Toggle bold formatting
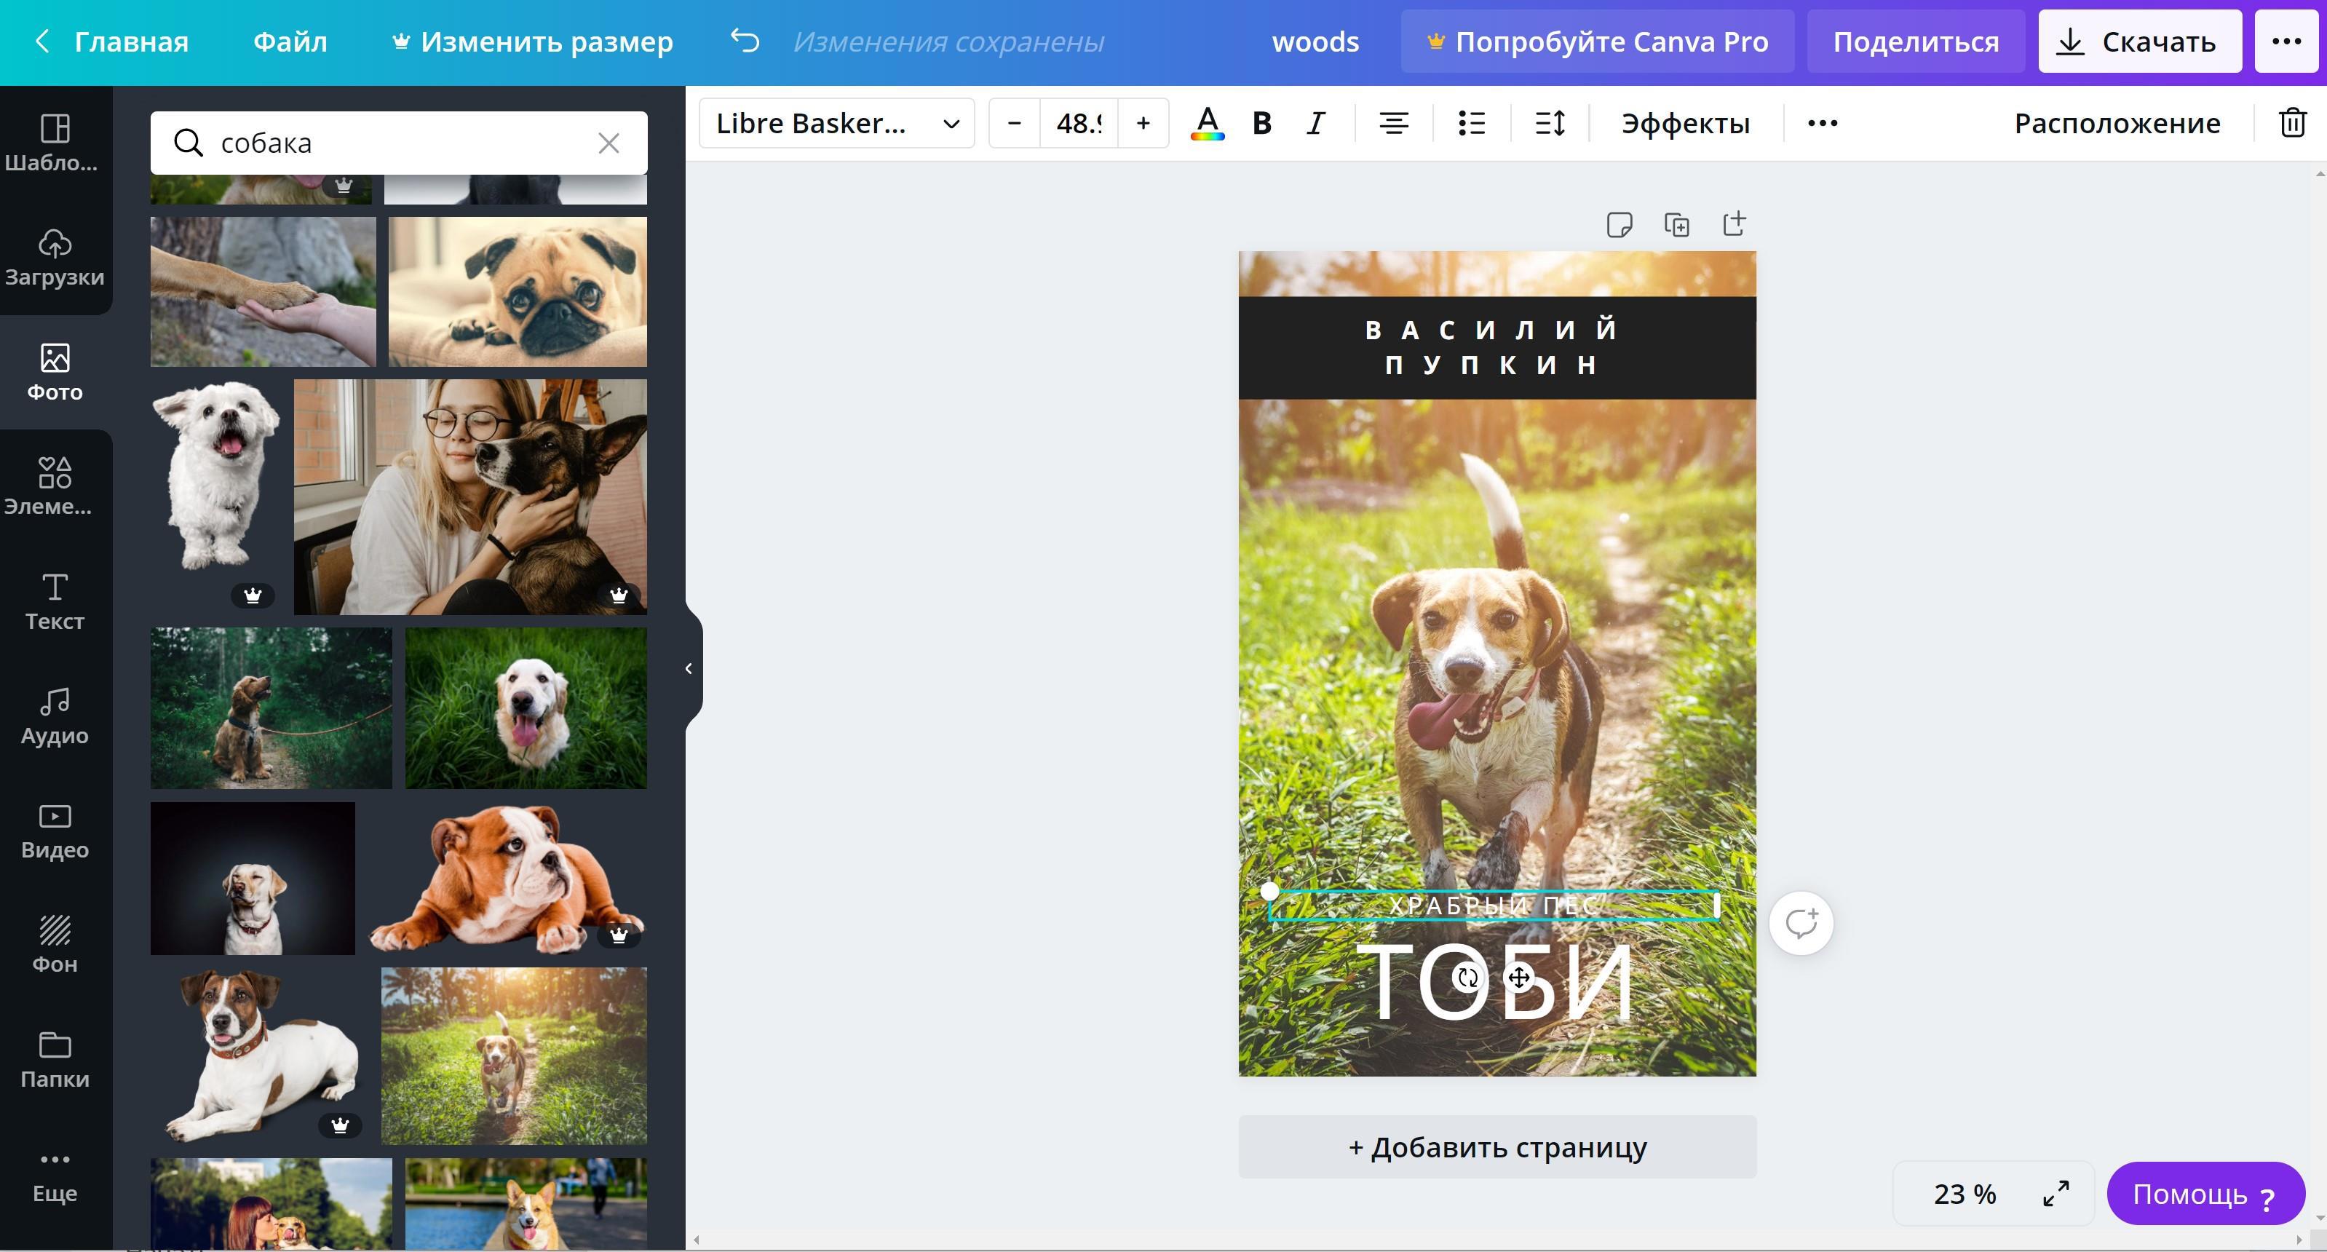 pos(1262,123)
